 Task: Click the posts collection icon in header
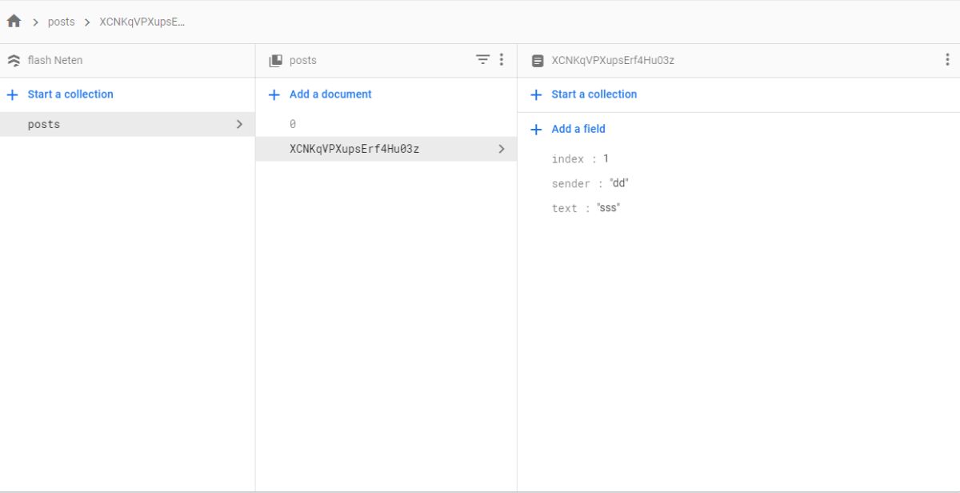275,60
